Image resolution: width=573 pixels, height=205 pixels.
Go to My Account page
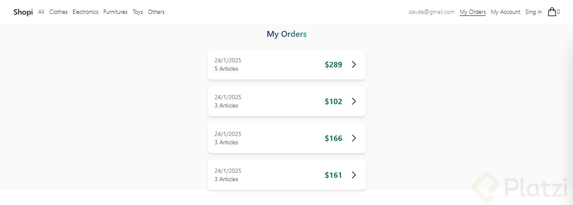pos(505,12)
